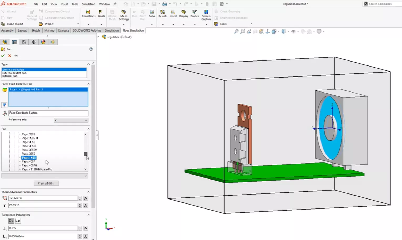Viewport: 402px width, 240px height.
Task: Click the Create/Edit button in the Fan panel
Action: pyautogui.click(x=46, y=183)
